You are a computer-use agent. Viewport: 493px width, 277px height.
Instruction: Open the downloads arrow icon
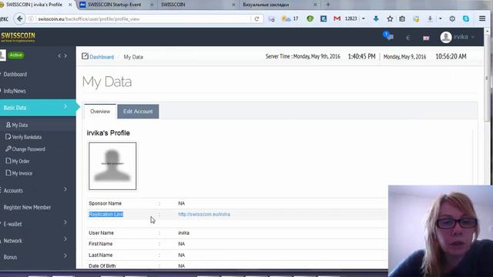pos(430,18)
